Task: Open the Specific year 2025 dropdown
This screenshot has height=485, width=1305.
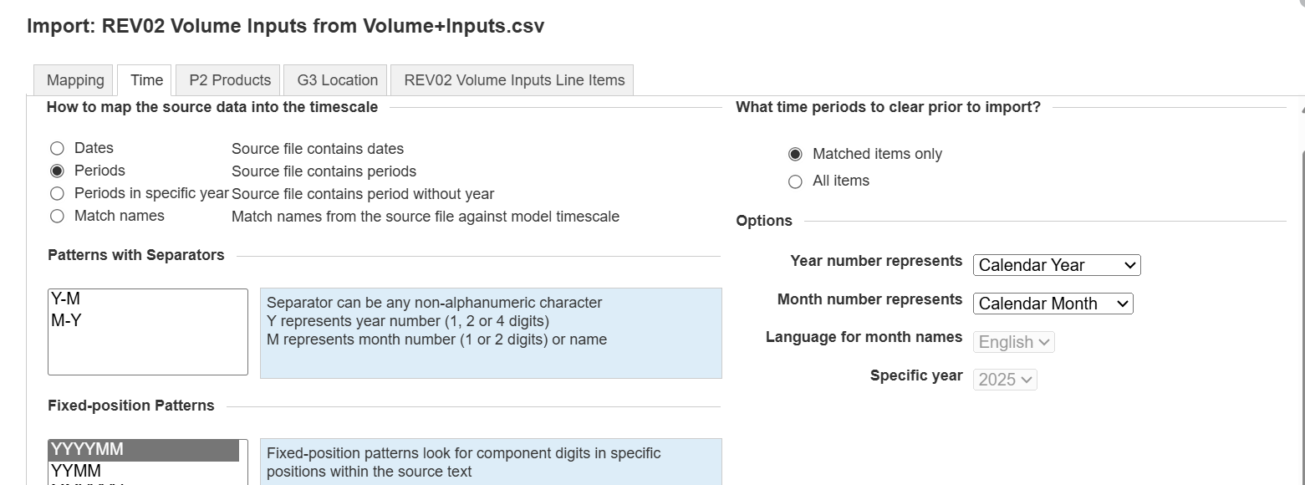Action: 1005,380
